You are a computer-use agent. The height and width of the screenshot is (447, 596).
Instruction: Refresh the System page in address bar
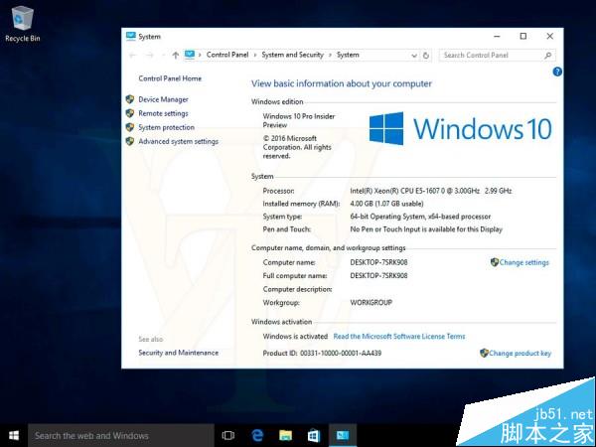(428, 56)
